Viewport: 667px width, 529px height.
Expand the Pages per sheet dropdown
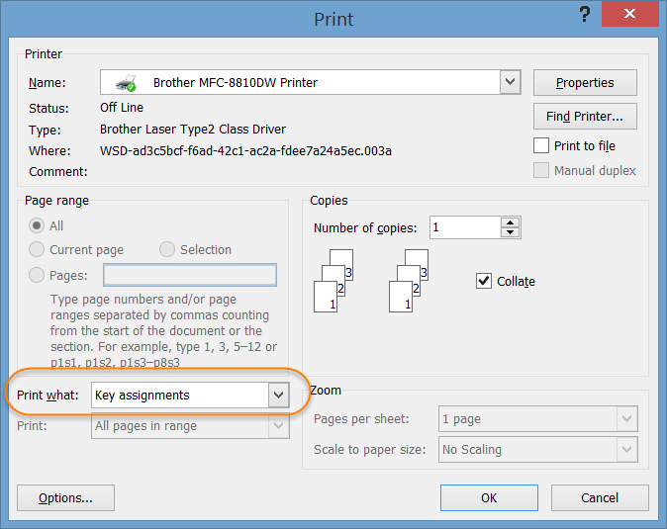627,419
